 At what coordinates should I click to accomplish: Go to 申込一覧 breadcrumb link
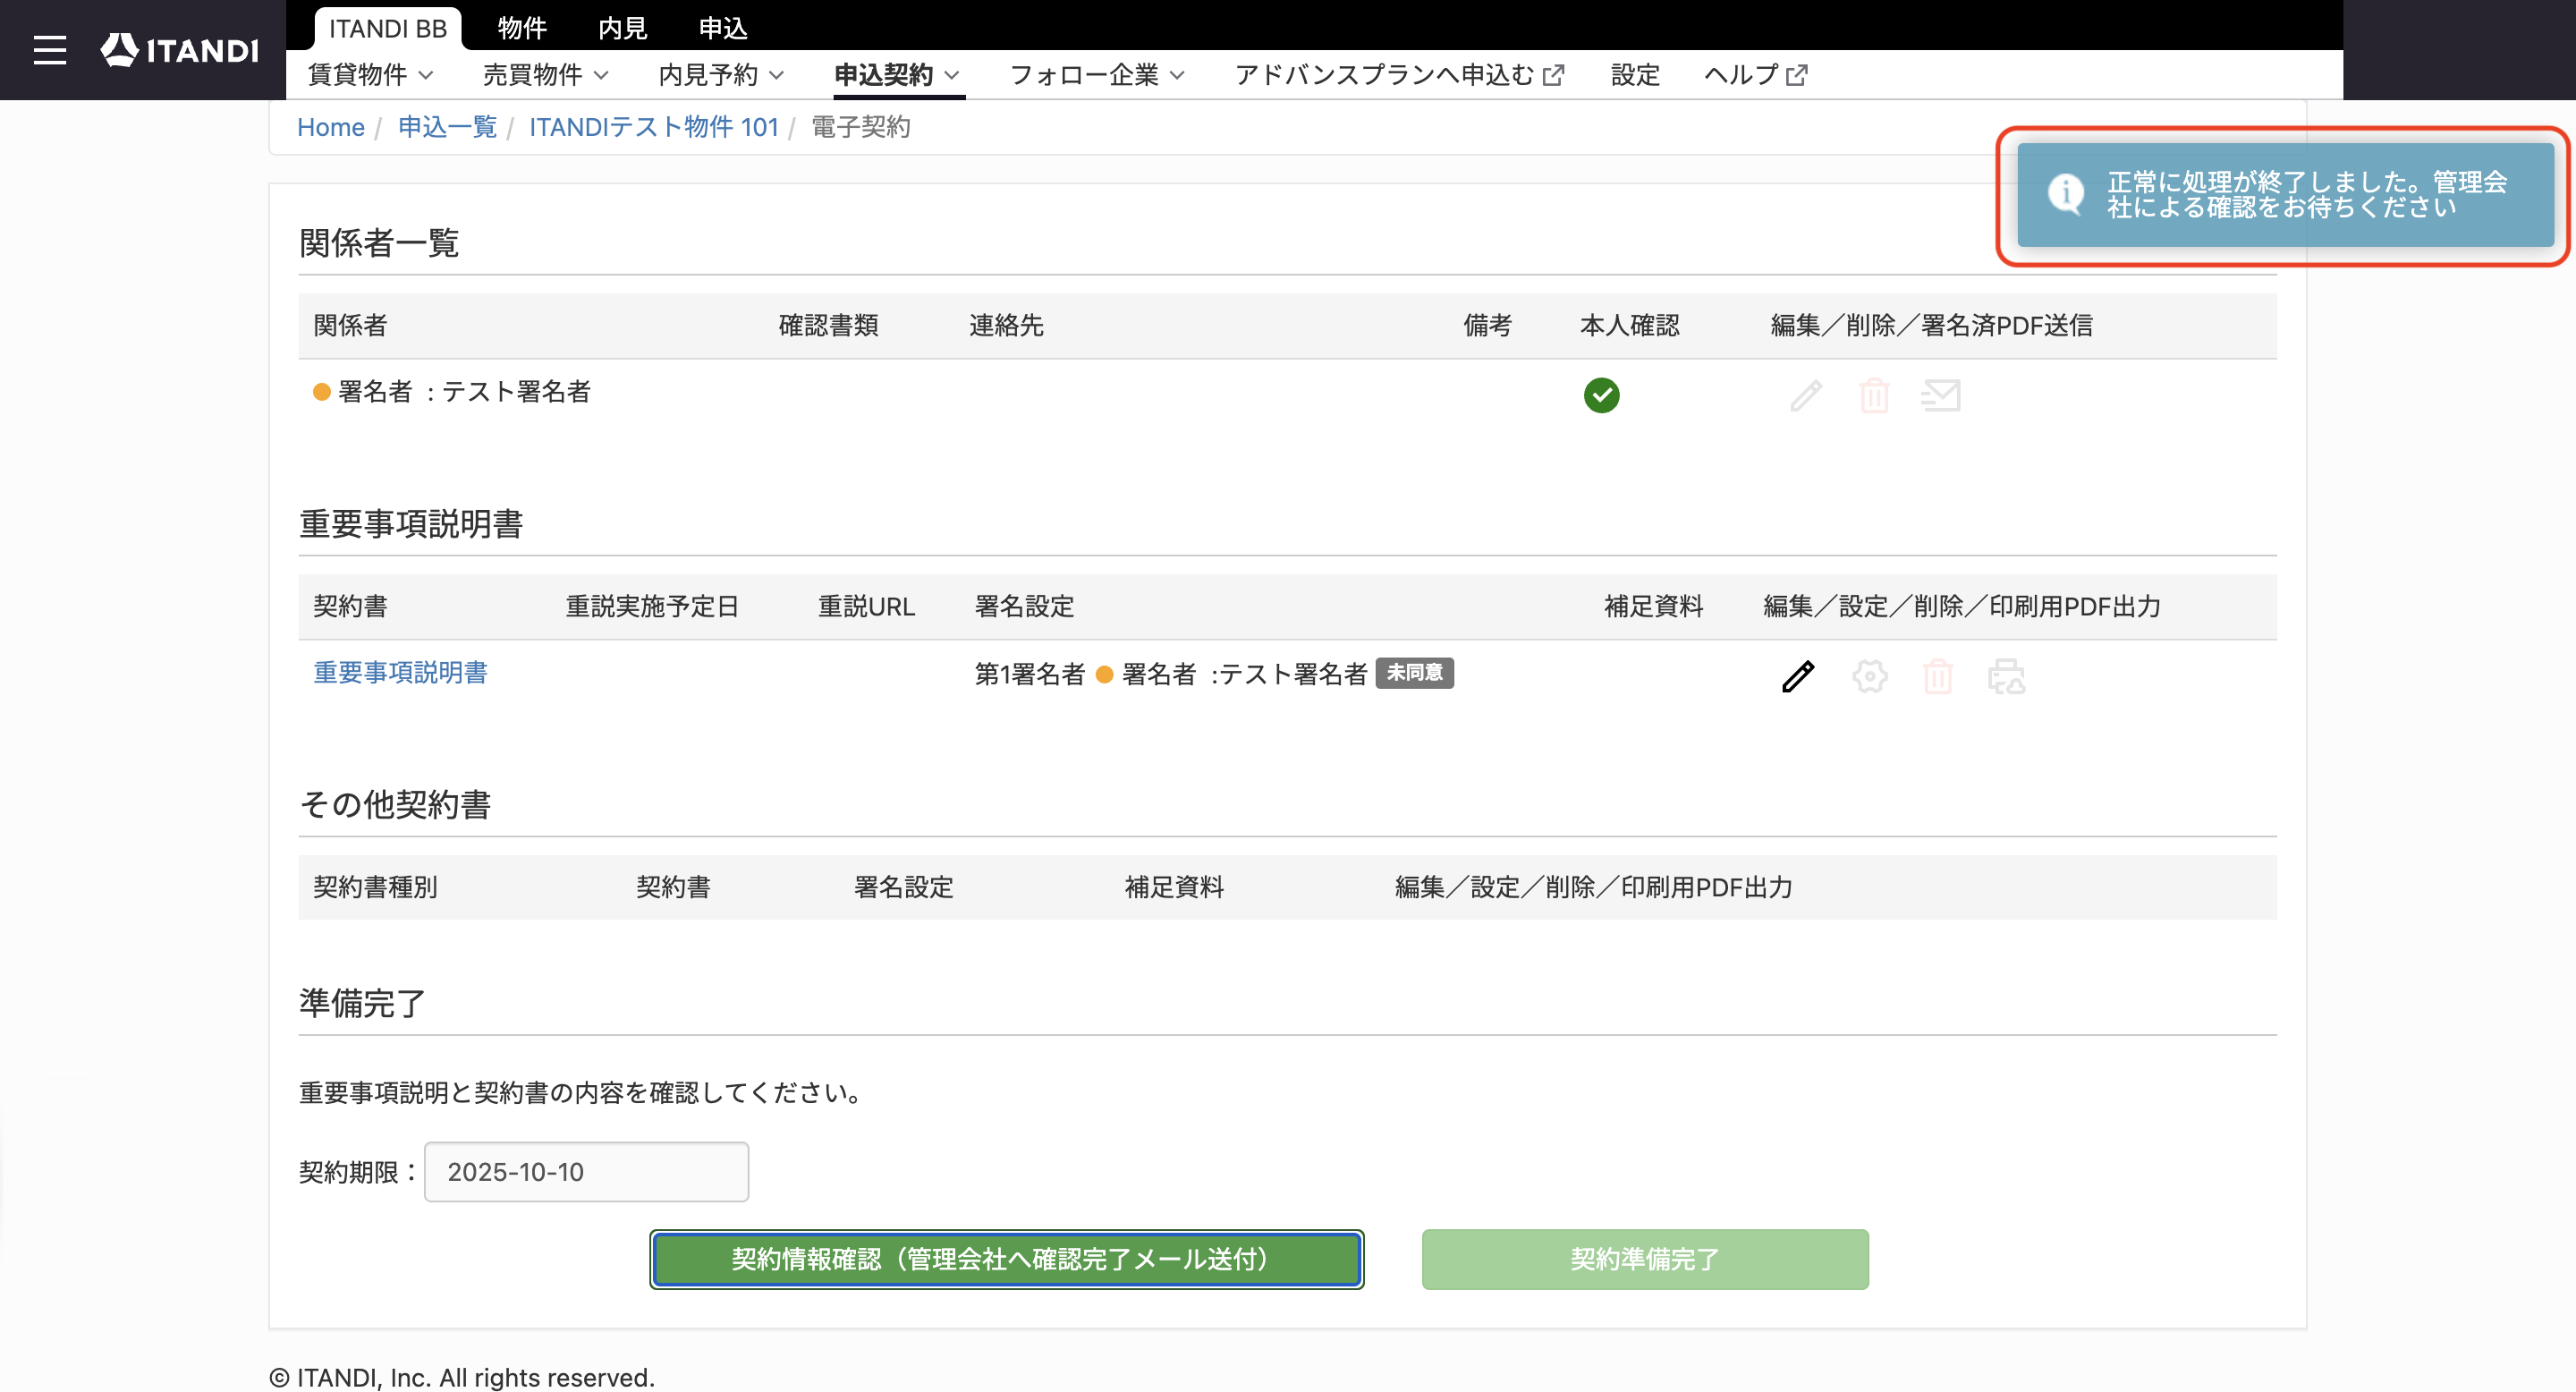pyautogui.click(x=447, y=127)
